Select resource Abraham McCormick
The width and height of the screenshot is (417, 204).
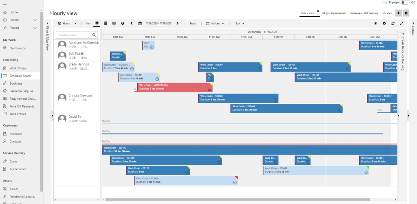(x=77, y=45)
